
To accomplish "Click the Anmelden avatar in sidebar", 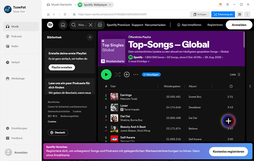I will tap(8, 152).
